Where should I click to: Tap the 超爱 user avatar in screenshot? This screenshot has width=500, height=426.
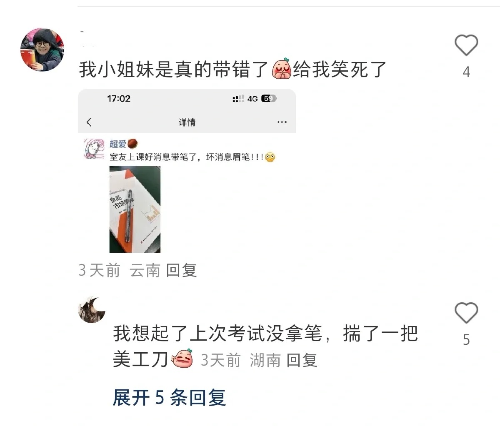tap(94, 149)
